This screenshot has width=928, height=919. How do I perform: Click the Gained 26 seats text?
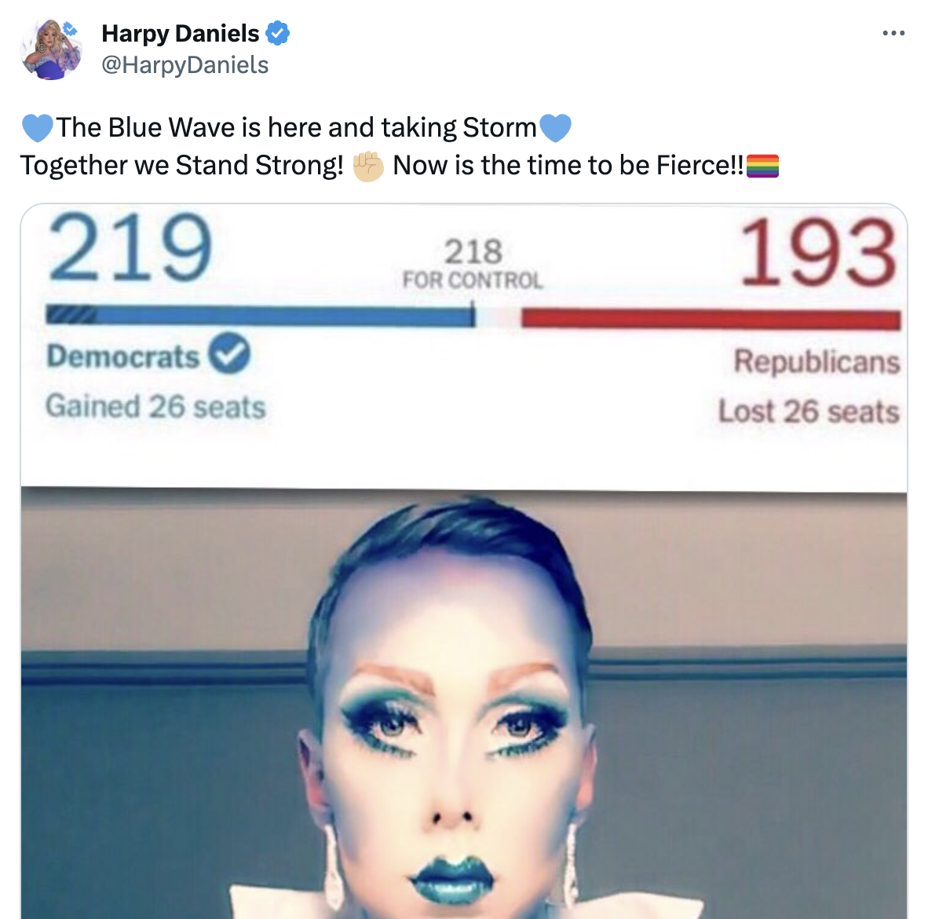pos(155,407)
